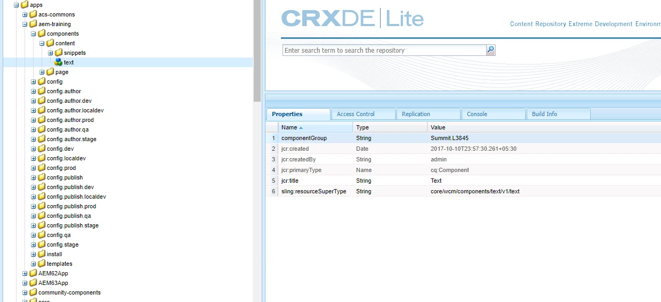Click the aem-training folder icon
This screenshot has height=302, width=661.
[33, 24]
